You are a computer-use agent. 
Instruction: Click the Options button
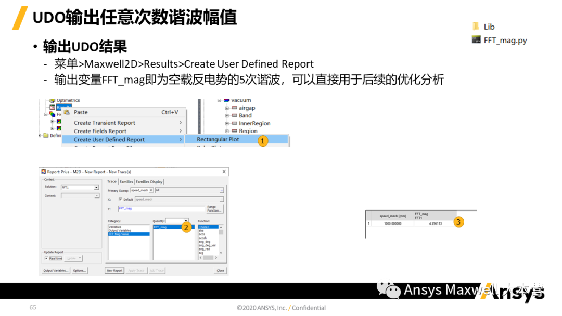click(x=80, y=271)
